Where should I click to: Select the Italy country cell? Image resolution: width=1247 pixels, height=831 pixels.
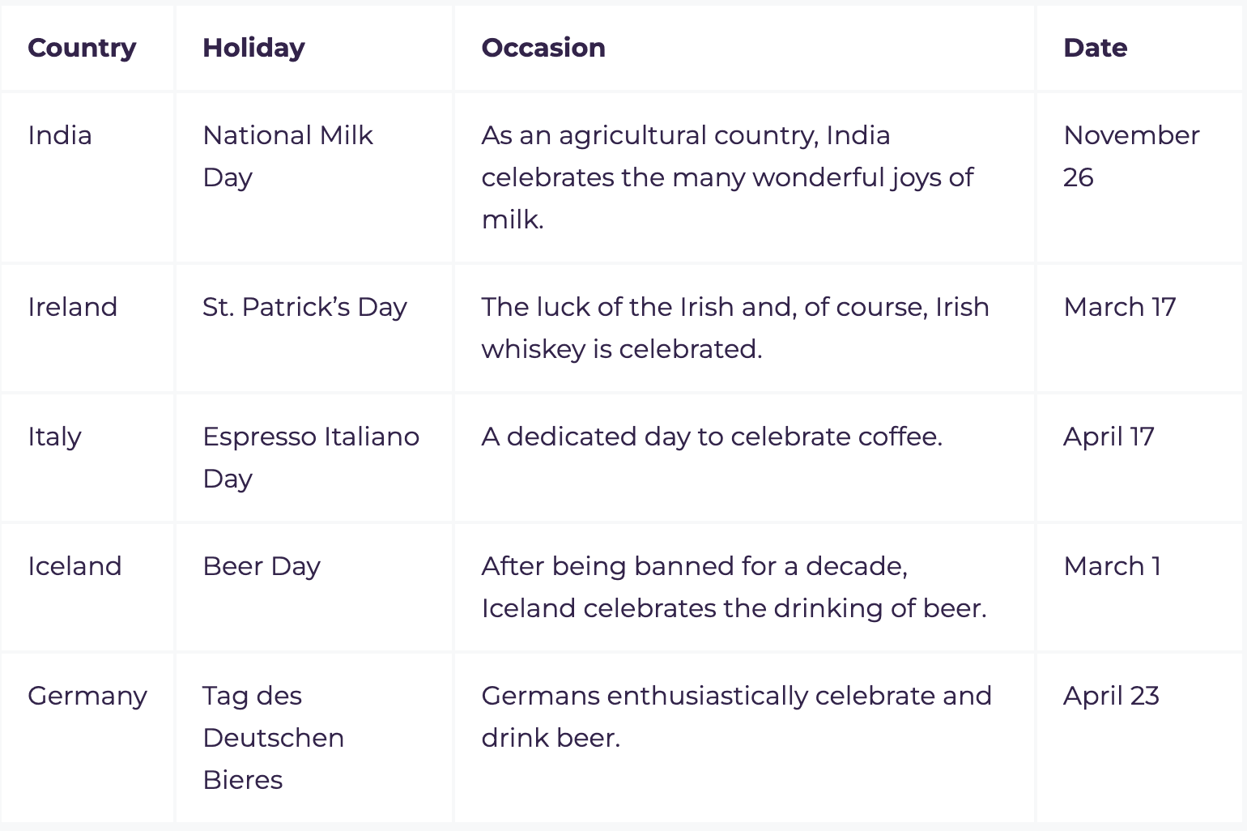coord(54,437)
